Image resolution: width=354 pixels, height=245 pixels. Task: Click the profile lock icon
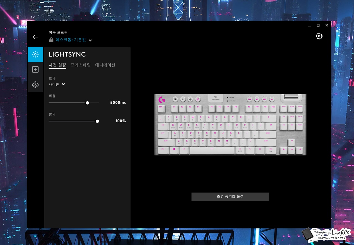point(51,40)
